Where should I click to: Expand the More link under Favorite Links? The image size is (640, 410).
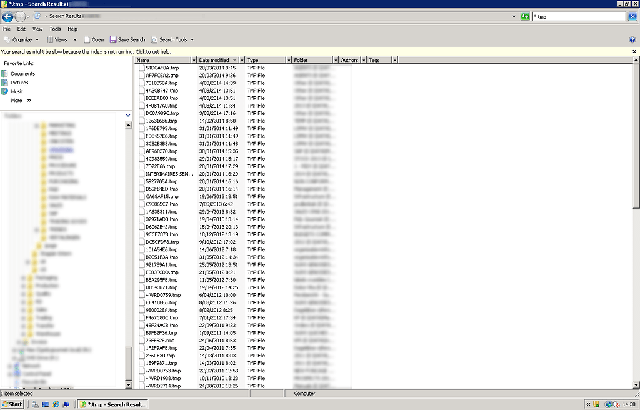pyautogui.click(x=16, y=100)
